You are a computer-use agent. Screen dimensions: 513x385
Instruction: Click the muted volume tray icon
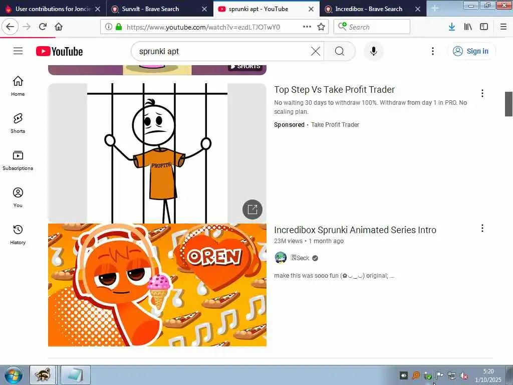463,375
